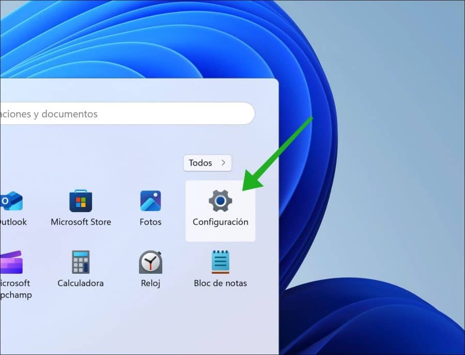Click the 'Configuración' label text

coord(220,221)
